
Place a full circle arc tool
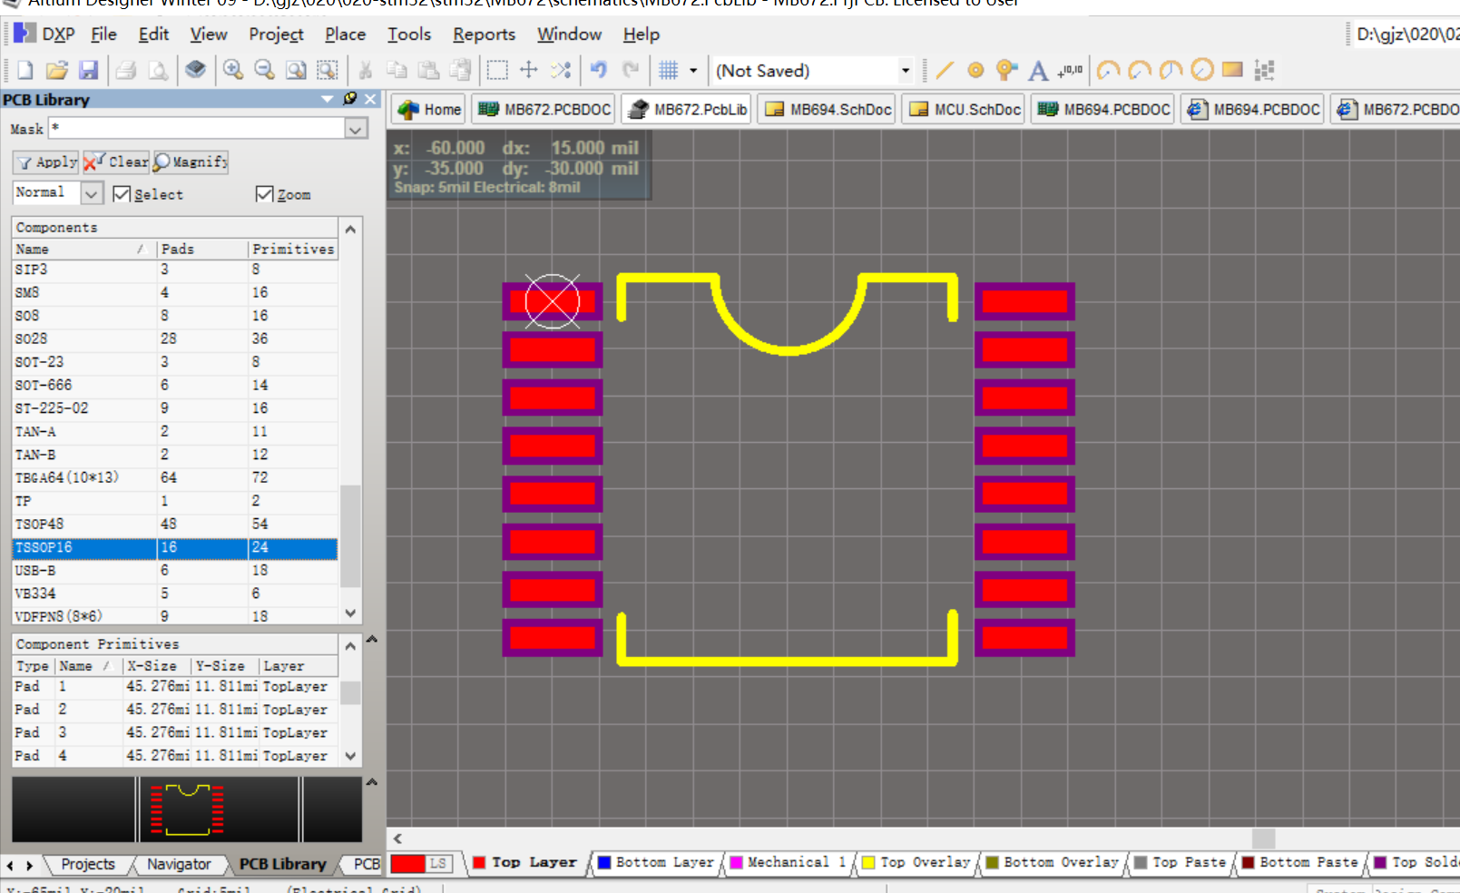(x=1201, y=70)
